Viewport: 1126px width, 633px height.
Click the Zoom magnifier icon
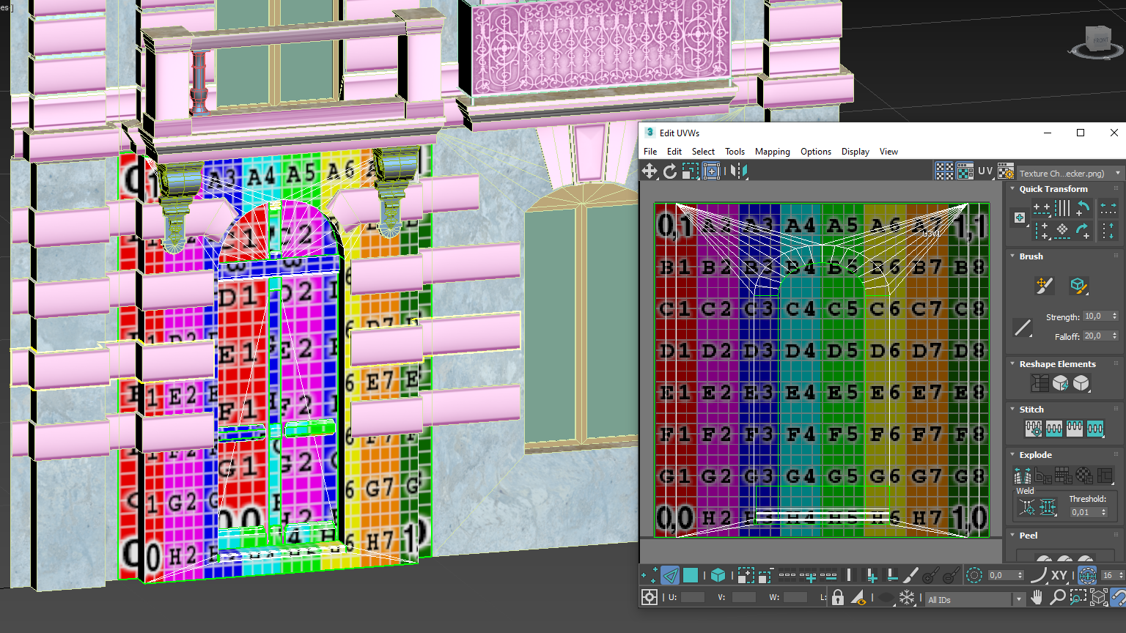click(1057, 598)
